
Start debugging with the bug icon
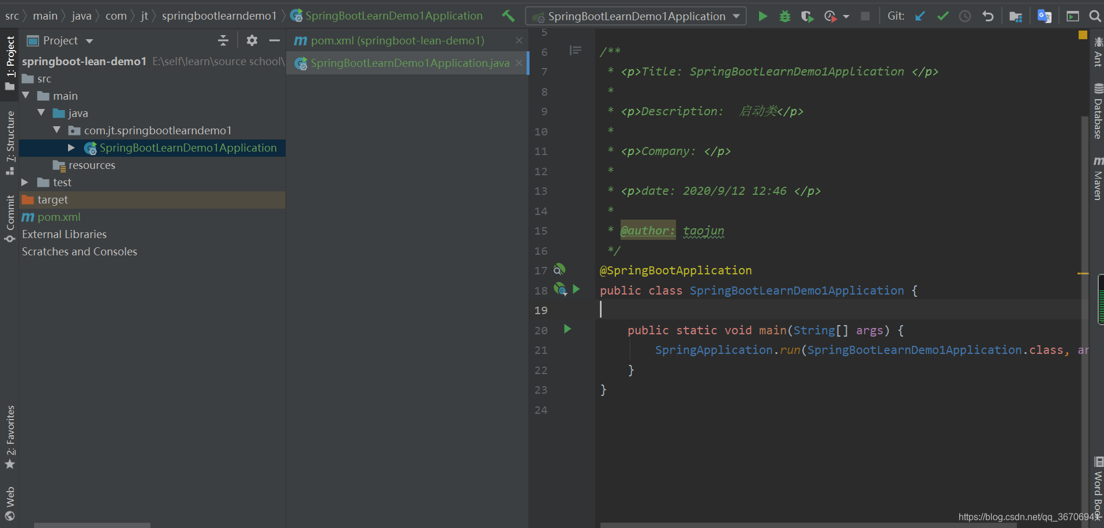coord(784,16)
